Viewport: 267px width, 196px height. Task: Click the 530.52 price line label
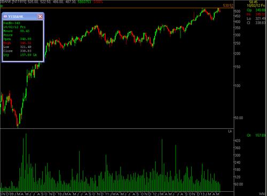pyautogui.click(x=228, y=6)
